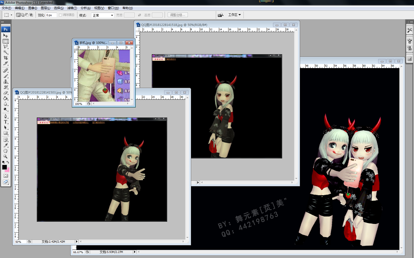Screen dimensions: 414x258
Task: Select the History Brush tool
Action: pos(6,87)
